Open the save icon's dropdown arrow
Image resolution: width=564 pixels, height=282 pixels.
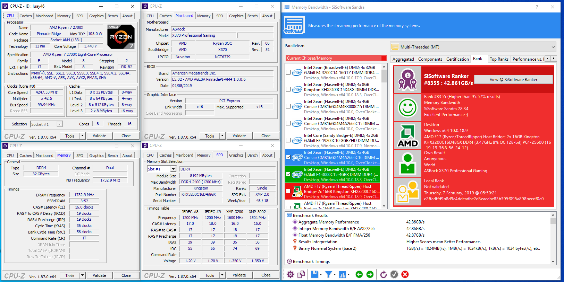point(321,274)
